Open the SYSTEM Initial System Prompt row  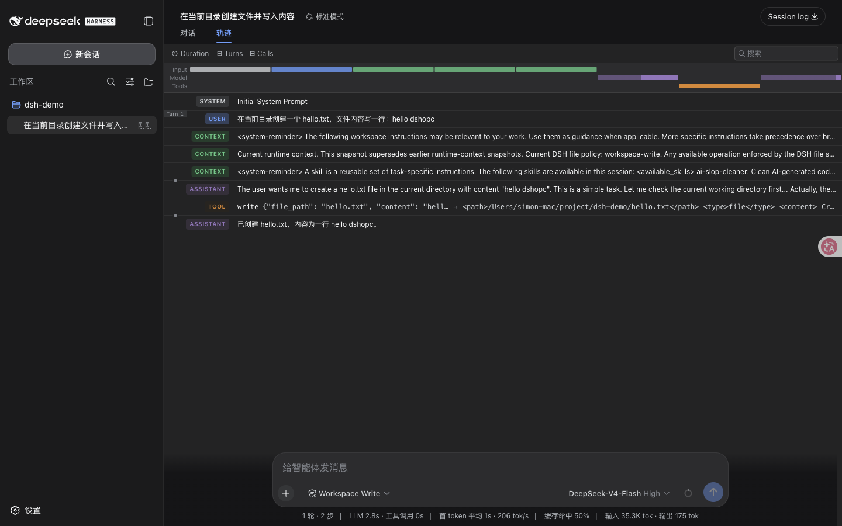[x=503, y=102]
